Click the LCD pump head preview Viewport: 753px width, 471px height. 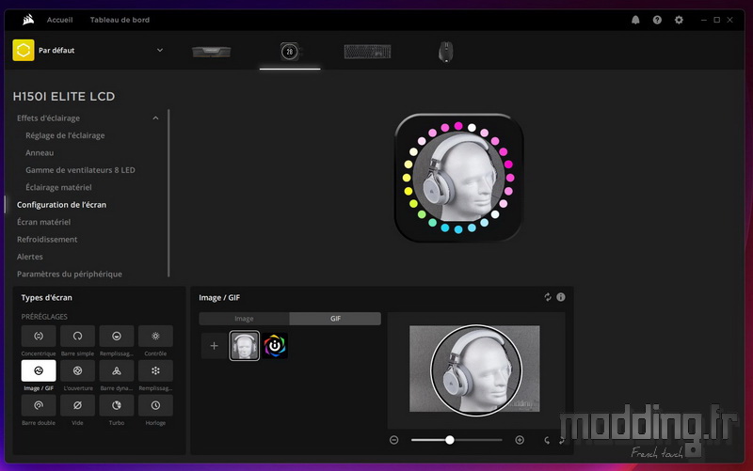point(458,178)
